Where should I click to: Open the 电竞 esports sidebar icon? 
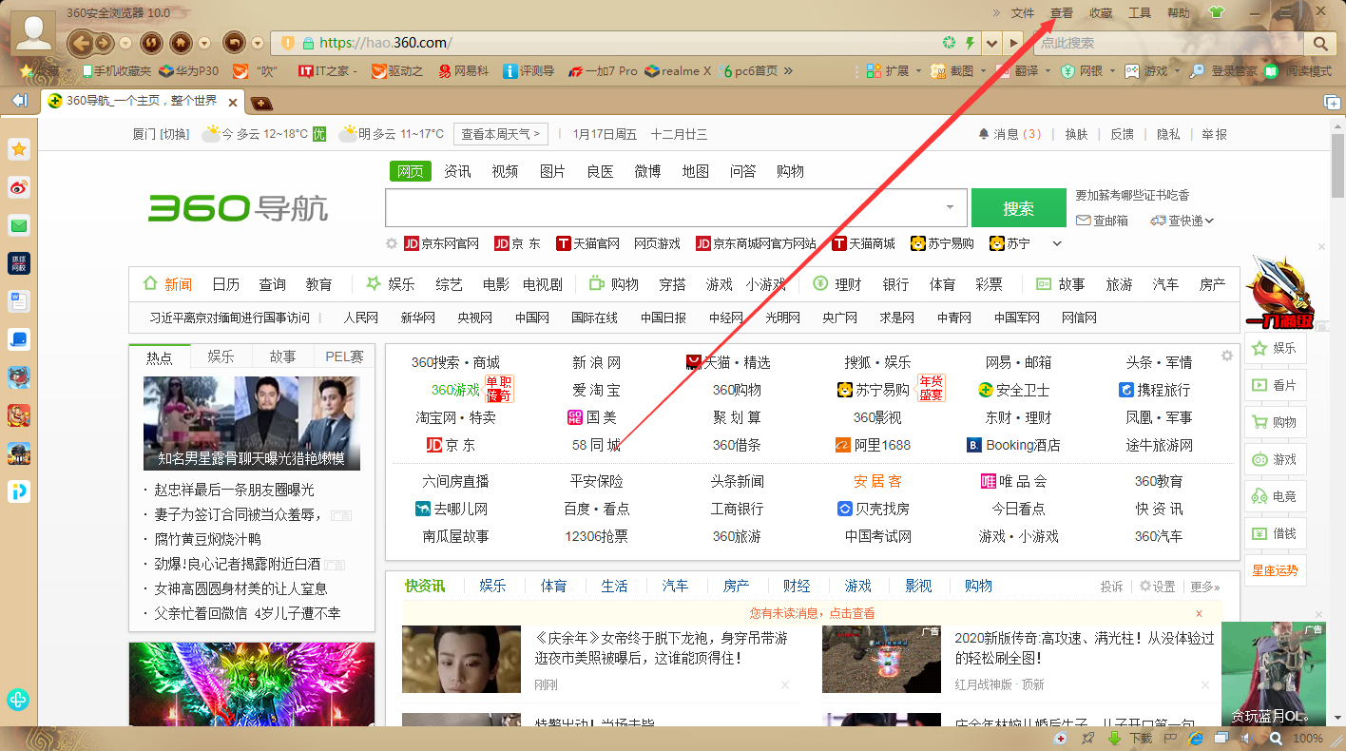tap(1275, 495)
